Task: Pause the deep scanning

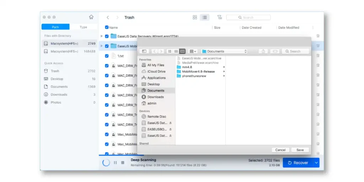Action: click(x=115, y=163)
